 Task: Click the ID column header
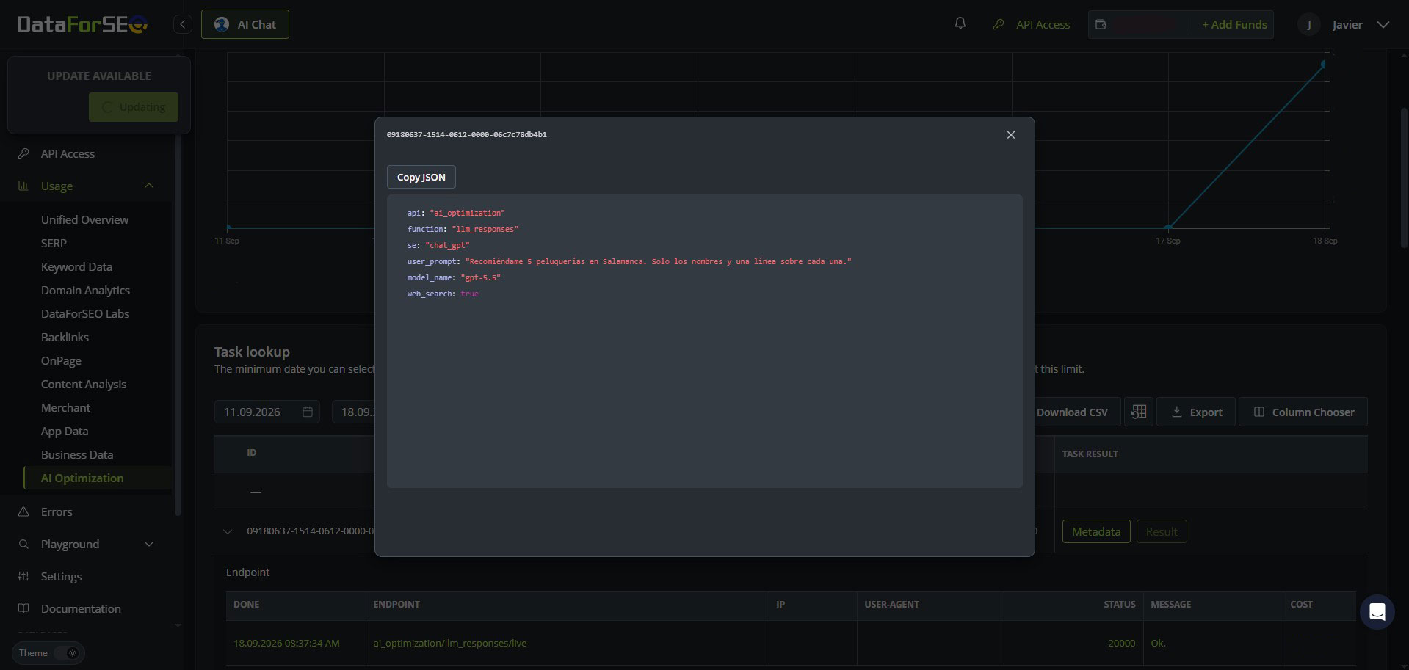click(252, 453)
